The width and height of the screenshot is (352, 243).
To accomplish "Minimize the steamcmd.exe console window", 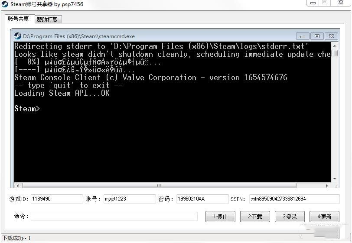I will point(303,36).
